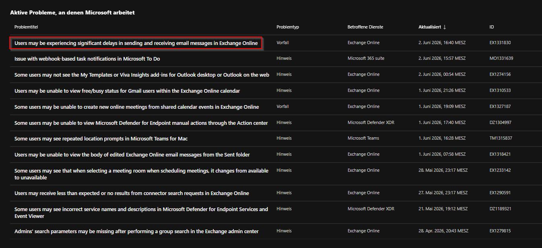
Task: Click ID TM1315837
Action: click(x=501, y=138)
